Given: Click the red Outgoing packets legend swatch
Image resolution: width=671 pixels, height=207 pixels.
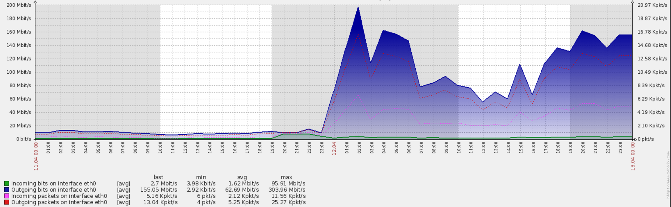Looking at the screenshot, I should click(x=7, y=202).
